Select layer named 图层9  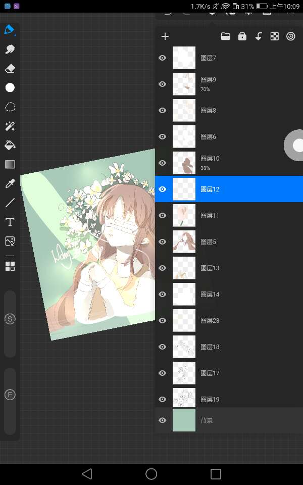[x=208, y=80]
